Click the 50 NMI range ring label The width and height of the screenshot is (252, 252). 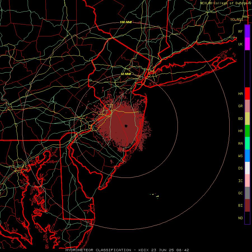pyautogui.click(x=126, y=74)
